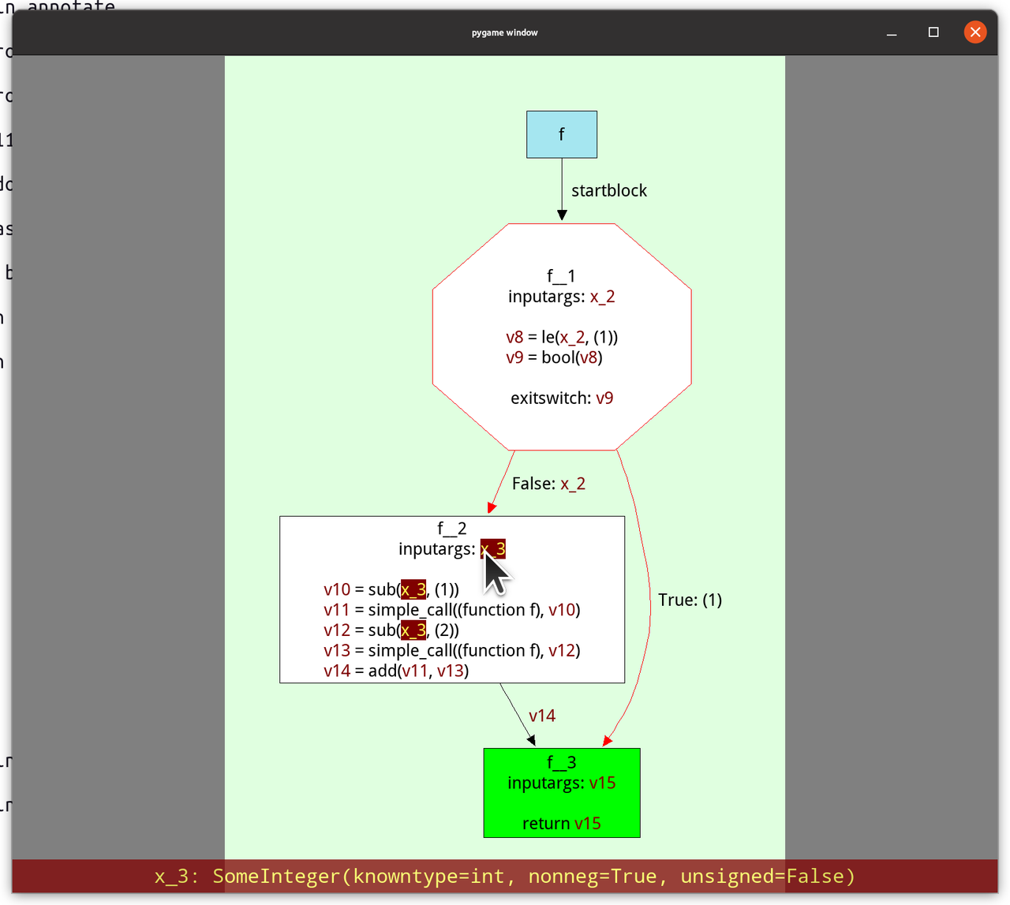The width and height of the screenshot is (1010, 905).
Task: Click the x_2 inputarg in f__1
Action: click(602, 296)
